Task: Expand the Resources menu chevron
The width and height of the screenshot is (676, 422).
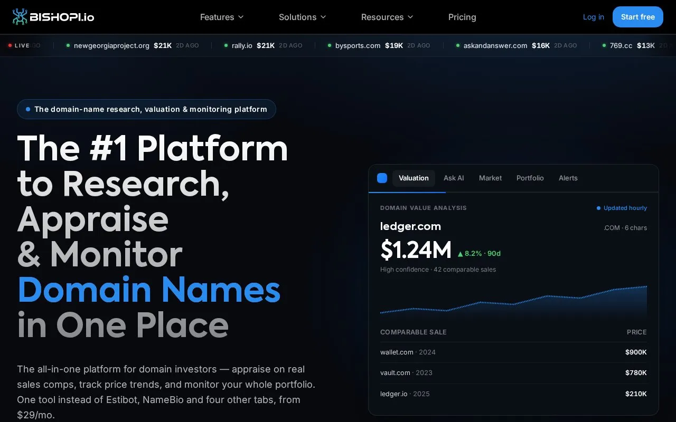Action: coord(410,17)
